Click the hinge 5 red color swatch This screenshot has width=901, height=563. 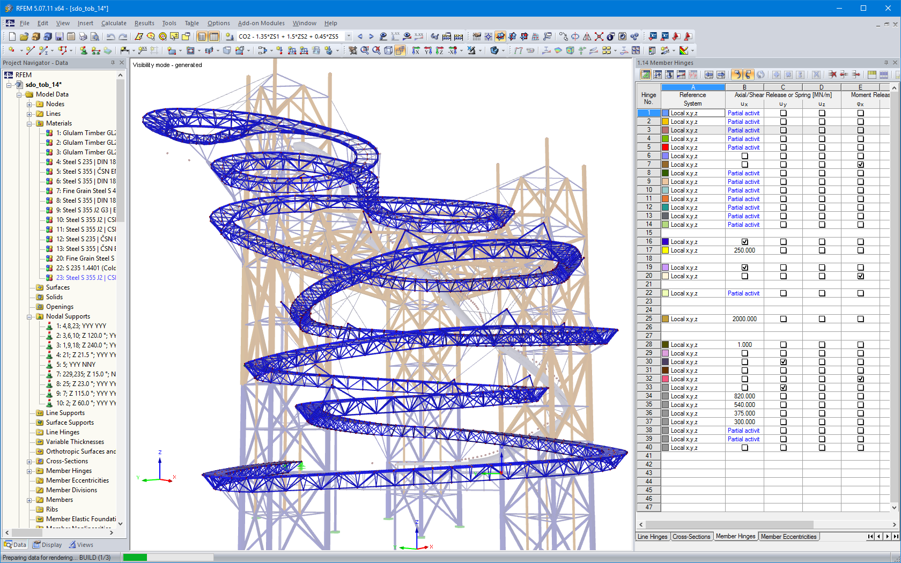click(665, 147)
